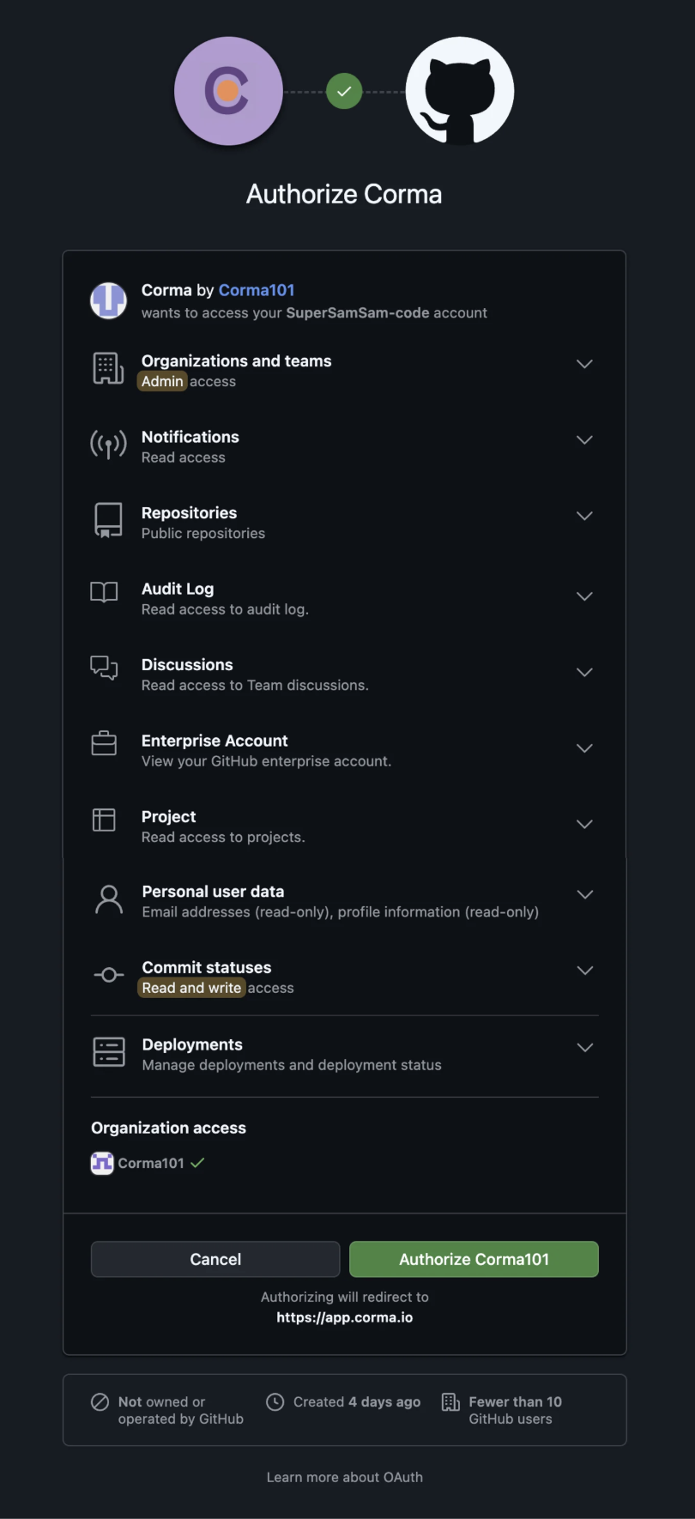Click the Personal user data person icon

pos(109,899)
